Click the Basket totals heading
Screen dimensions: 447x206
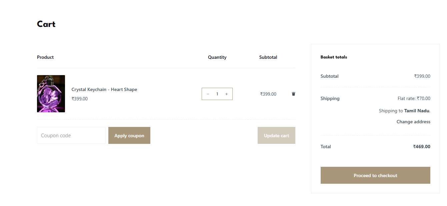click(334, 57)
